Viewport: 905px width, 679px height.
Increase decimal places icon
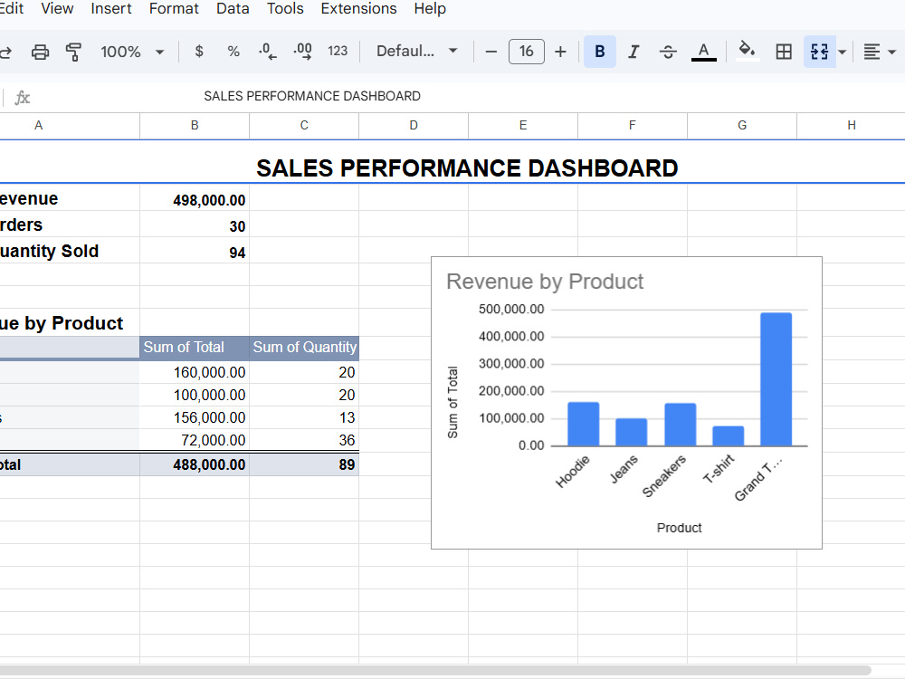click(x=302, y=52)
